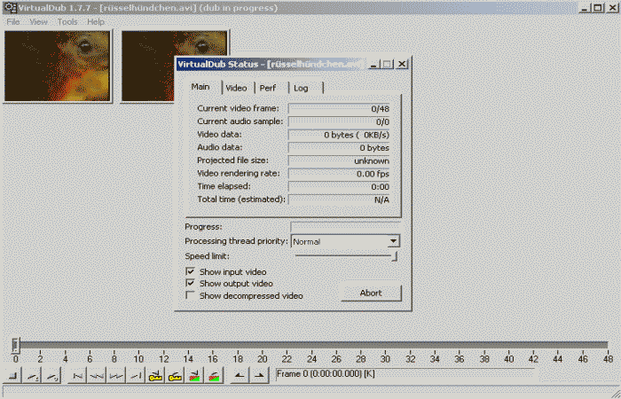
Task: Uncheck Show input video checkbox
Action: point(190,271)
